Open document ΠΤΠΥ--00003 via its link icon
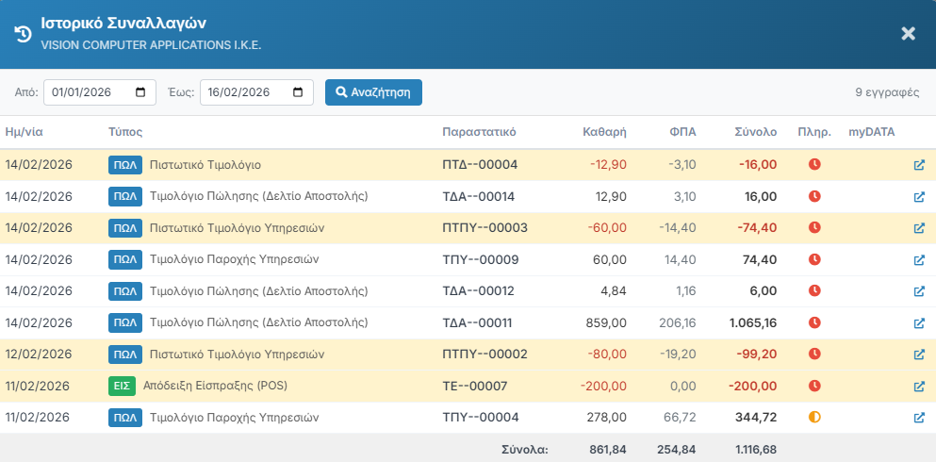The image size is (936, 462). 919,228
